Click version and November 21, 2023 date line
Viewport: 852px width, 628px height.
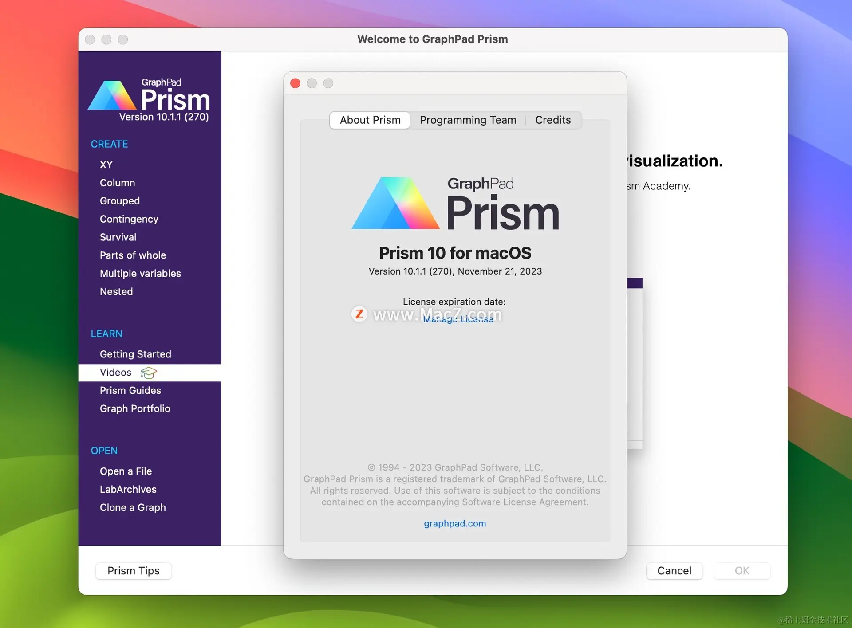tap(455, 271)
